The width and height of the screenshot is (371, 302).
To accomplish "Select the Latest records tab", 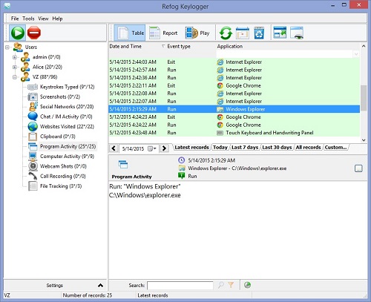I will (191, 148).
